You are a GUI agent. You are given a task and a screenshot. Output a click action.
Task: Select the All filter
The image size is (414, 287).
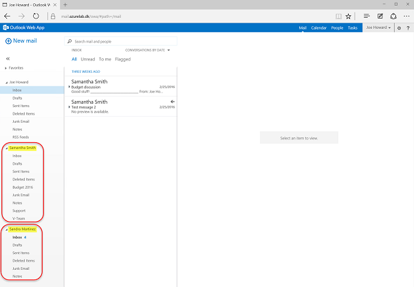(x=74, y=59)
